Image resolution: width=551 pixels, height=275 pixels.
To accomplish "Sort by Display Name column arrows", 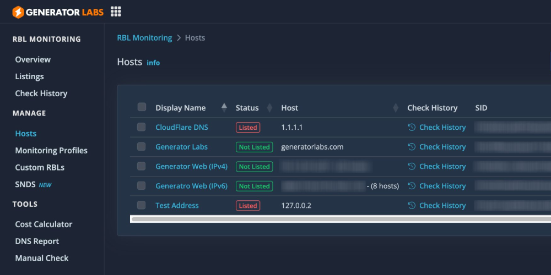I will click(x=224, y=108).
